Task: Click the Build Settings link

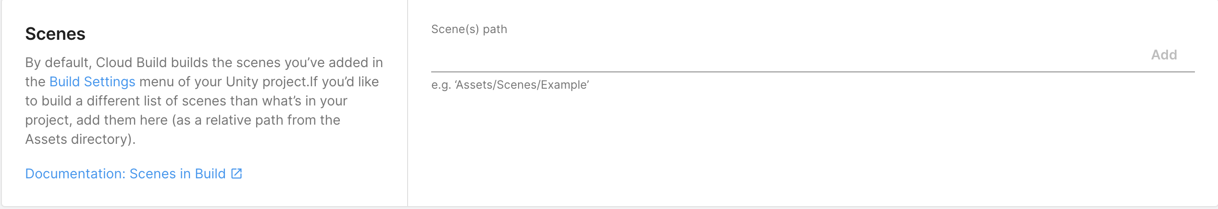Action: [92, 82]
